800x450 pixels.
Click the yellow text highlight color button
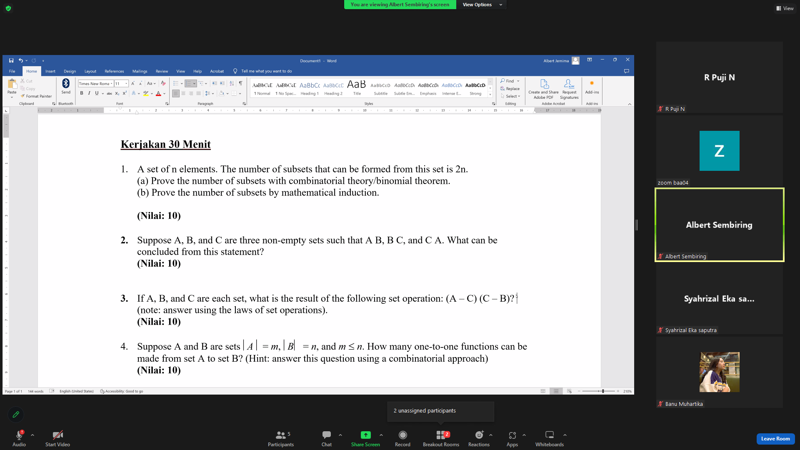pos(146,93)
